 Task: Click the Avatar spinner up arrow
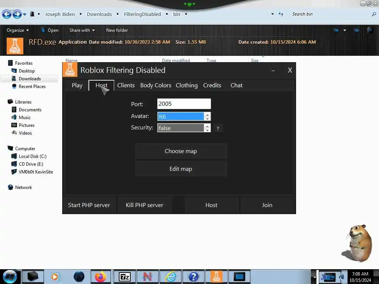click(207, 115)
